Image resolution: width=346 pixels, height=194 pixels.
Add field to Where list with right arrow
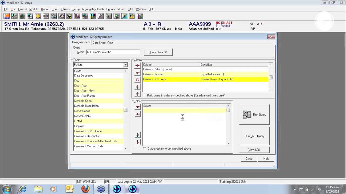[138, 65]
